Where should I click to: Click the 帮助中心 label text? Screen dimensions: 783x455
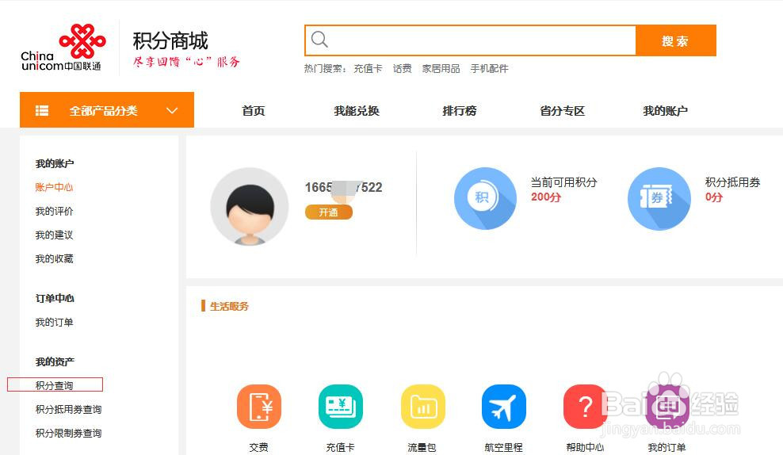click(585, 448)
